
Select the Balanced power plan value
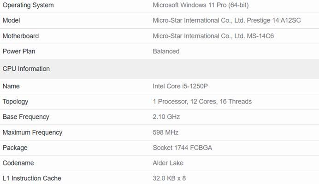coord(166,51)
